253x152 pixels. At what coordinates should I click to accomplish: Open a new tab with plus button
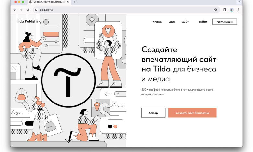(75, 2)
